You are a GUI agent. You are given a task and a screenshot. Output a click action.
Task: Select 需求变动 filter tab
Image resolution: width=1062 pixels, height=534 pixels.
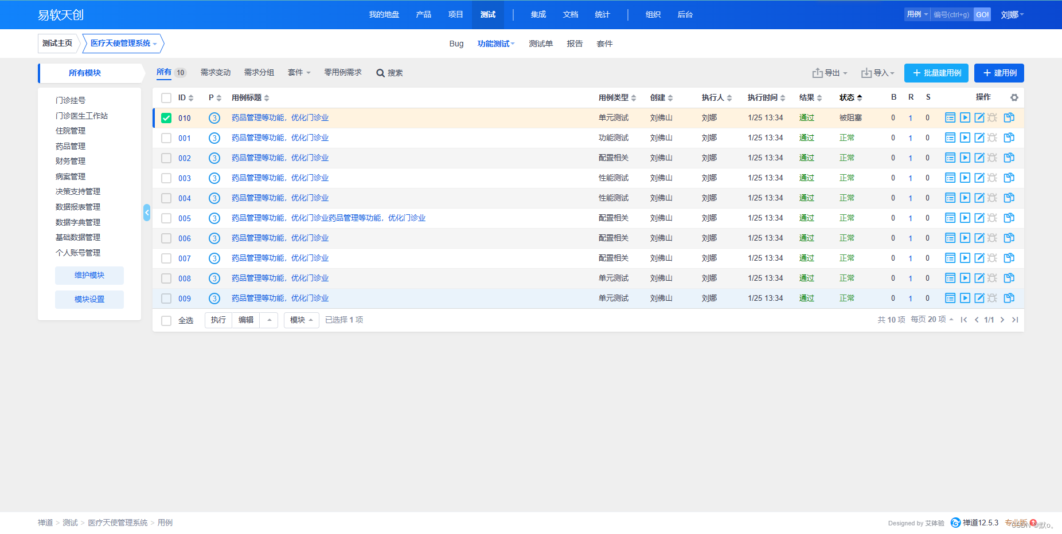[216, 72]
